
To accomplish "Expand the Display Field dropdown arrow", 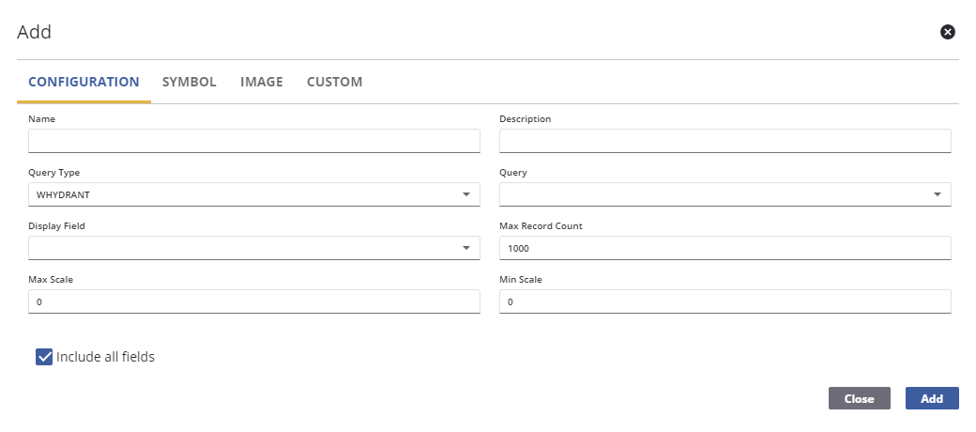I will coord(466,248).
